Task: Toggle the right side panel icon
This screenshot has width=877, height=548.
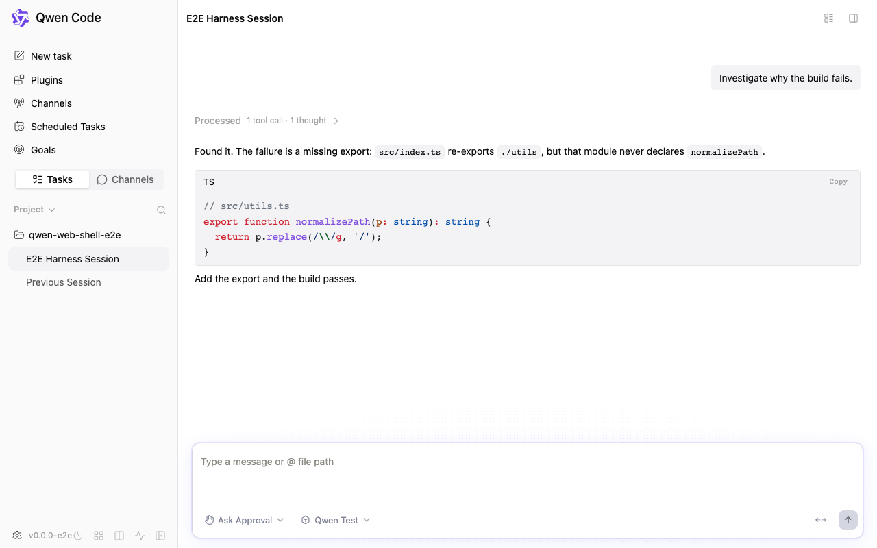Action: (853, 18)
